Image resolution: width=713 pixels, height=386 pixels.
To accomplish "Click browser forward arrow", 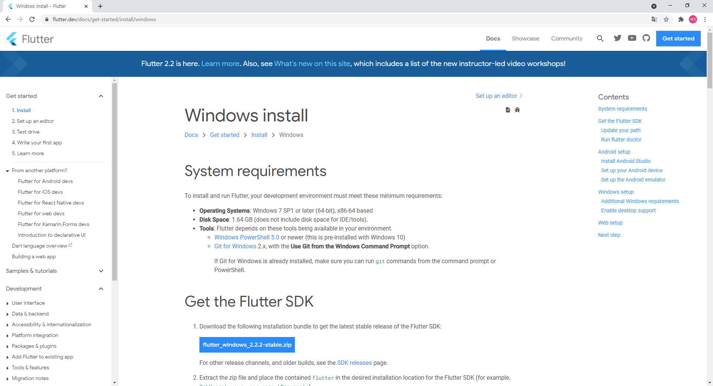I will point(20,19).
